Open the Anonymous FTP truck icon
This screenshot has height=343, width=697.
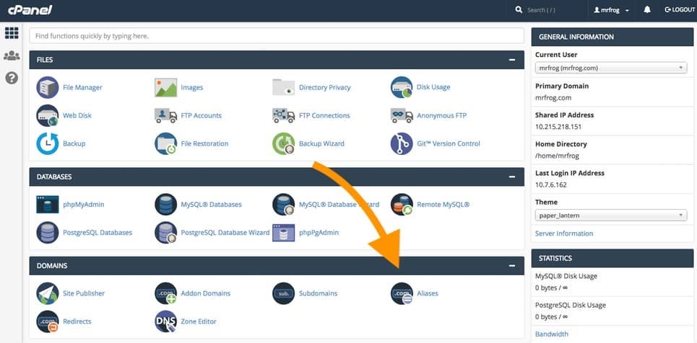[402, 115]
